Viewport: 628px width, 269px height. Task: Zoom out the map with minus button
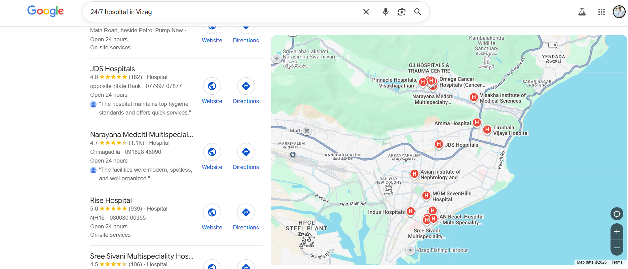click(x=617, y=248)
